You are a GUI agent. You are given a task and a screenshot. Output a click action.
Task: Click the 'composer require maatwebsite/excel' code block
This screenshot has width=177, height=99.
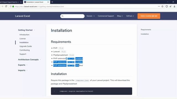(x=92, y=91)
